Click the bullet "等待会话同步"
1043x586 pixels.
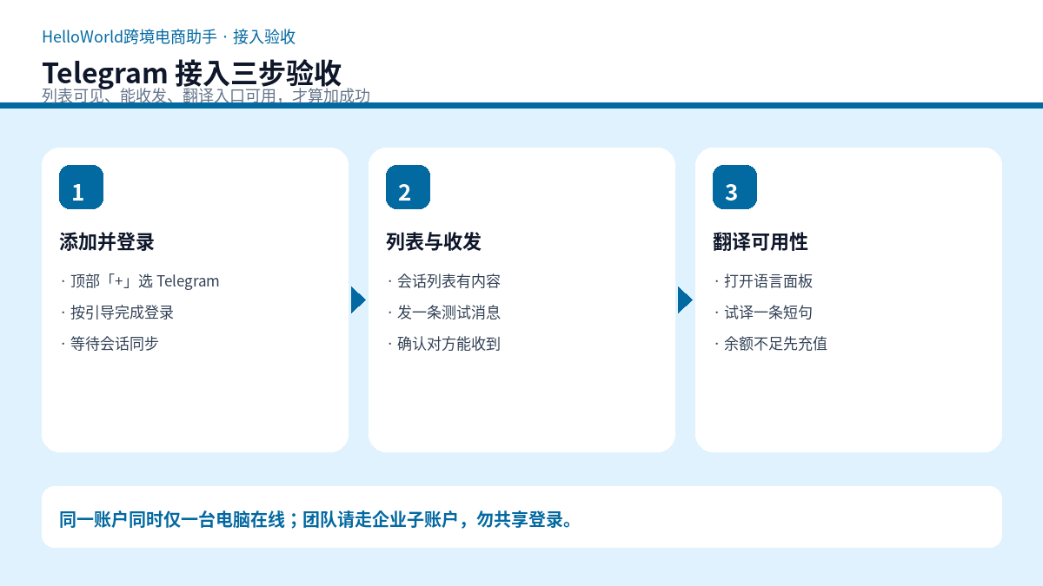pyautogui.click(x=110, y=344)
